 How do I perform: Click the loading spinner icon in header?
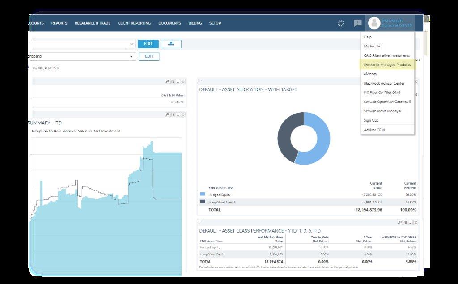click(341, 23)
